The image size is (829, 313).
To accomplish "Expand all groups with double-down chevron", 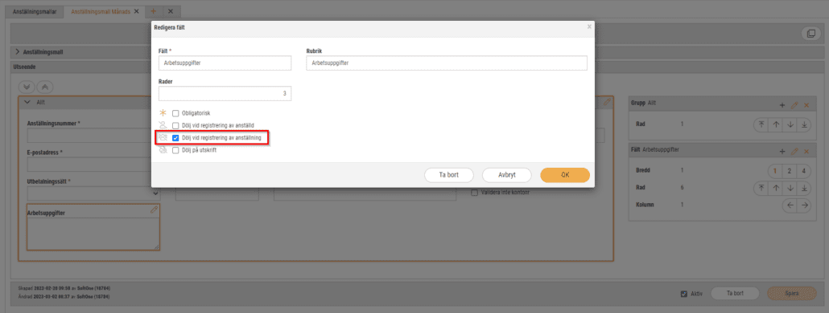I will 27,87.
